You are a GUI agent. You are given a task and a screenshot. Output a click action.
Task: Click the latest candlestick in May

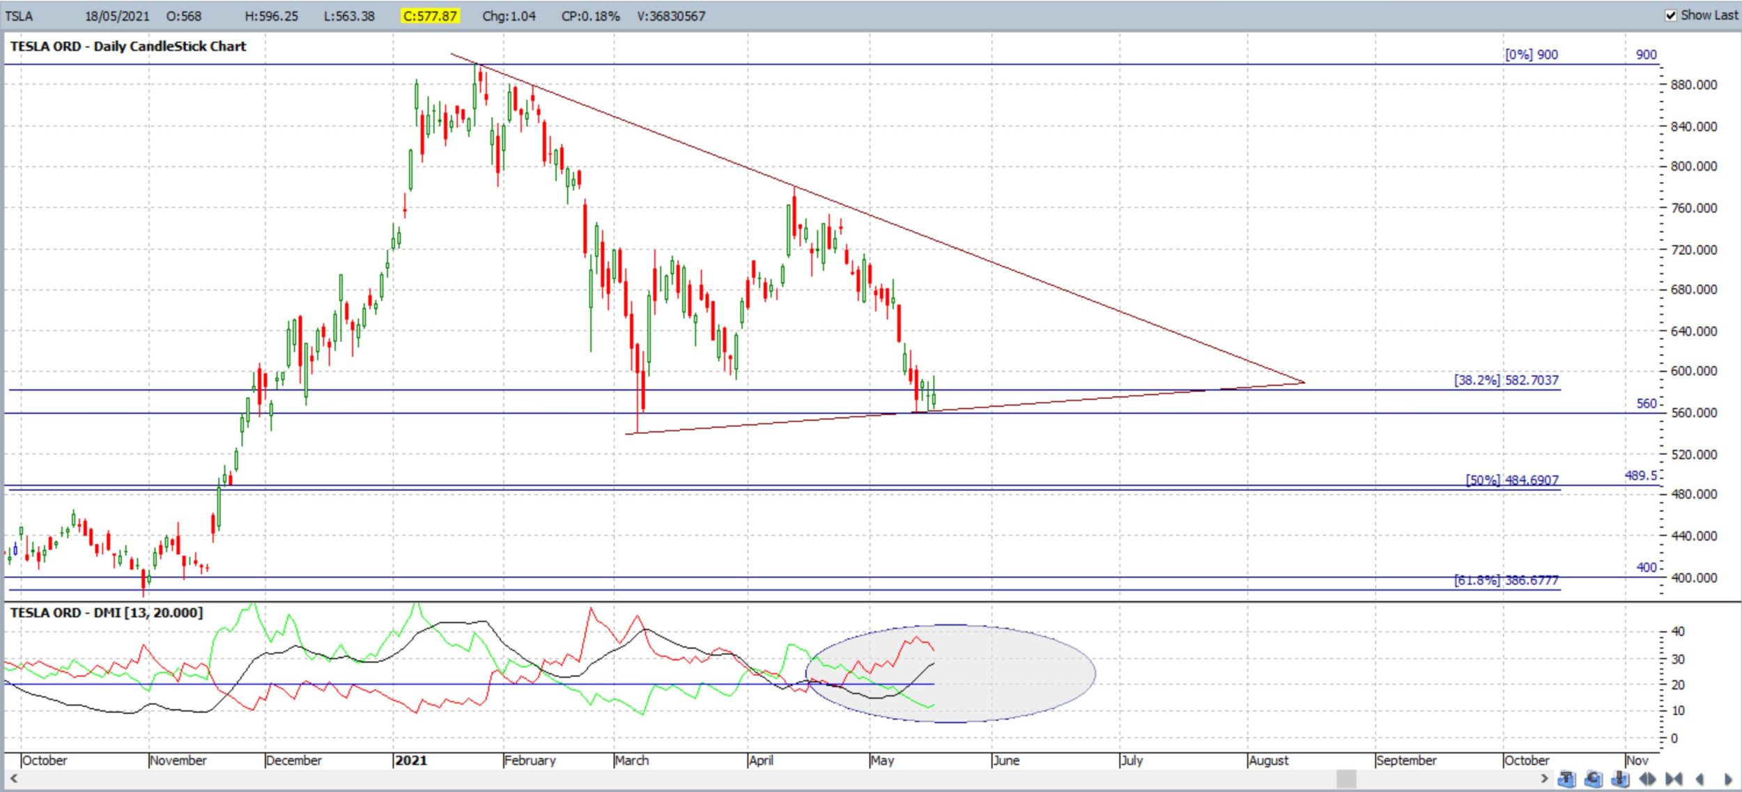pos(933,393)
